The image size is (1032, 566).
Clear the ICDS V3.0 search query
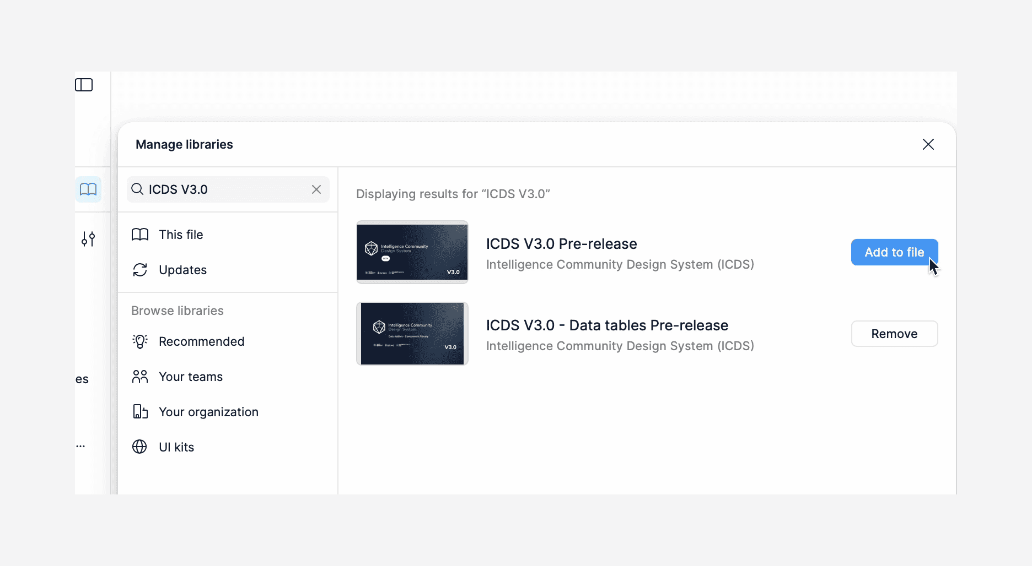click(x=316, y=189)
